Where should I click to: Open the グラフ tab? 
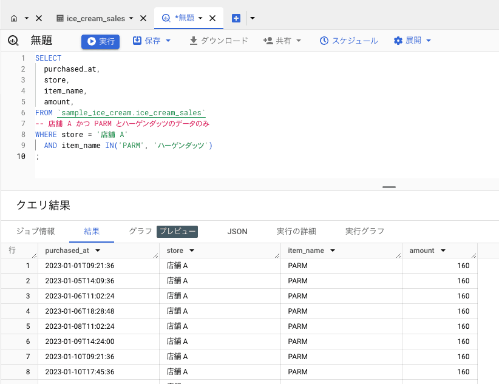[140, 231]
